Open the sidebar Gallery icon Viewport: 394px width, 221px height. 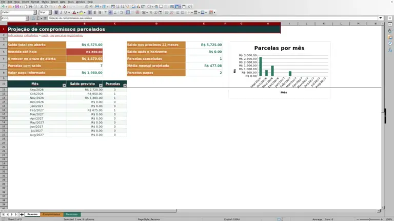(x=390, y=37)
